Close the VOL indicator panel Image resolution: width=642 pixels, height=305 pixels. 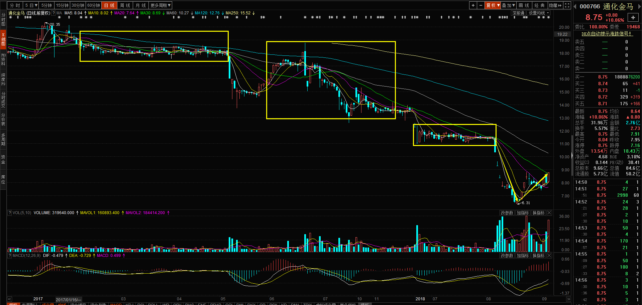click(549, 213)
